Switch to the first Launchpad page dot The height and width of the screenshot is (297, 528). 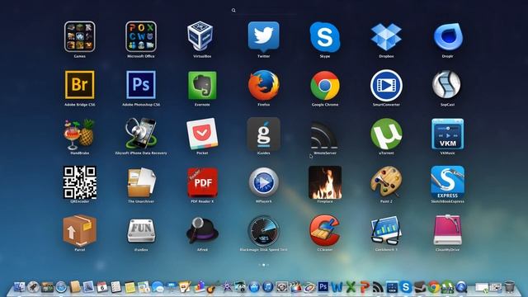(260, 265)
